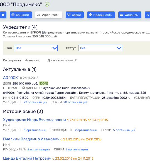Expand the Тип dropdown

[36, 48]
